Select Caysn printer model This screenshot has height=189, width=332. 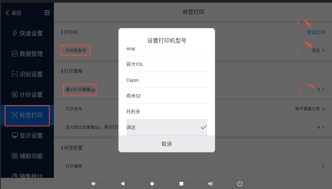(167, 80)
